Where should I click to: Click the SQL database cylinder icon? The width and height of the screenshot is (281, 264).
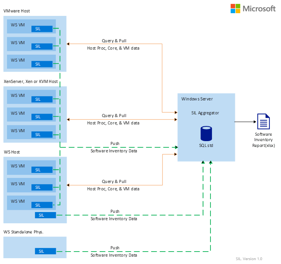[x=206, y=133]
